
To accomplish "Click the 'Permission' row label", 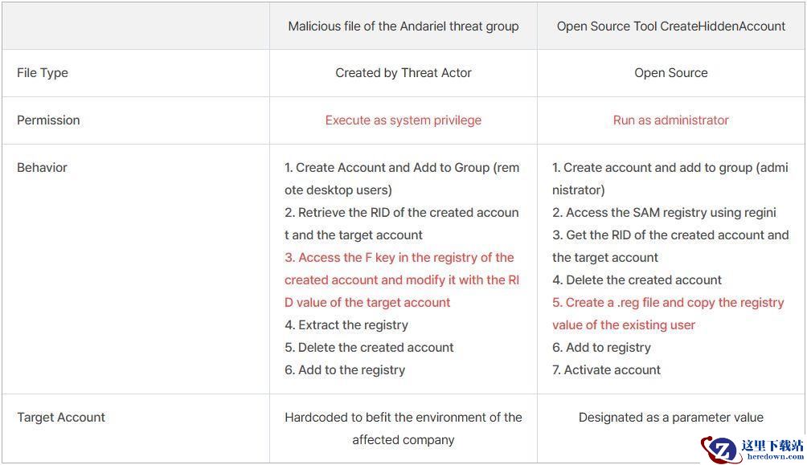I will coord(48,120).
